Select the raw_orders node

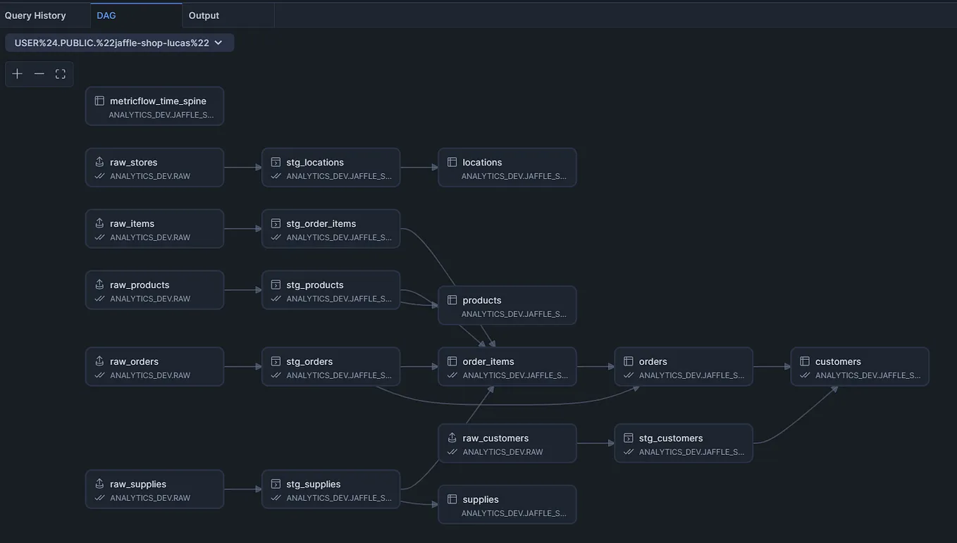pos(154,366)
